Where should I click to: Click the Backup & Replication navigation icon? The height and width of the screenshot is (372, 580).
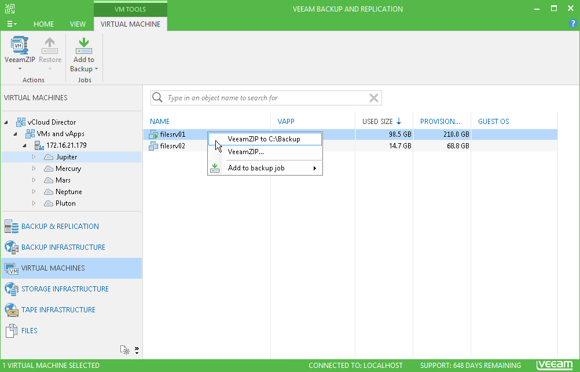coord(12,227)
